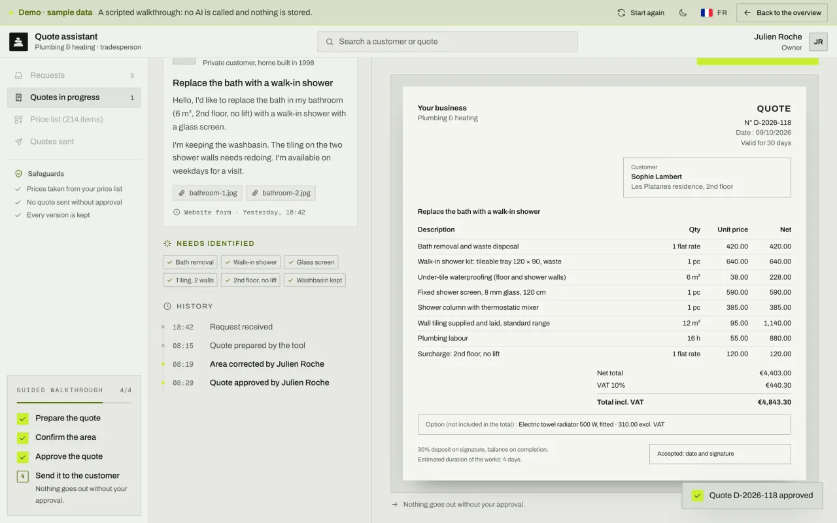Click the Safeguards shield icon

(x=19, y=174)
